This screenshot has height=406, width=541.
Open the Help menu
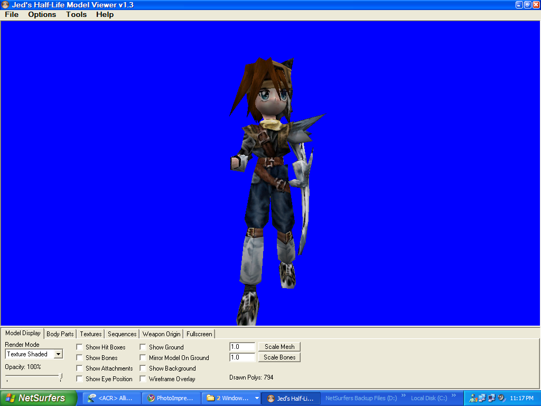pos(105,14)
